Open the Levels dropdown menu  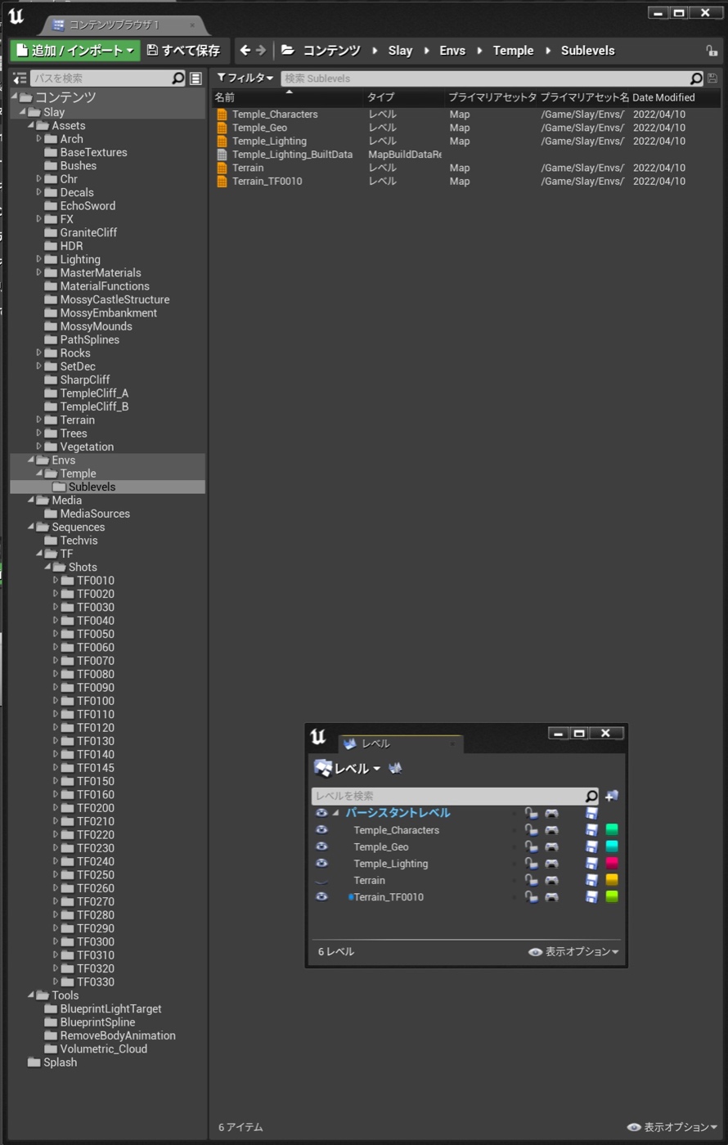click(x=348, y=769)
